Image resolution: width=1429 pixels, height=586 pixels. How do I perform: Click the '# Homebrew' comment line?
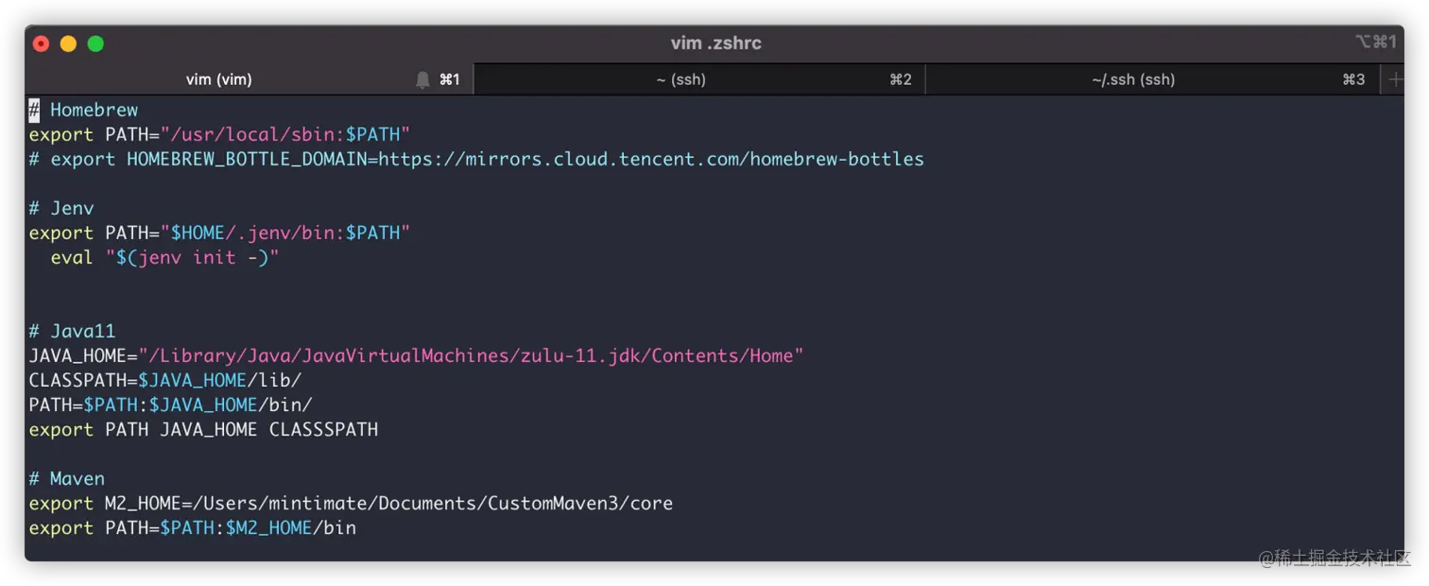pyautogui.click(x=83, y=110)
